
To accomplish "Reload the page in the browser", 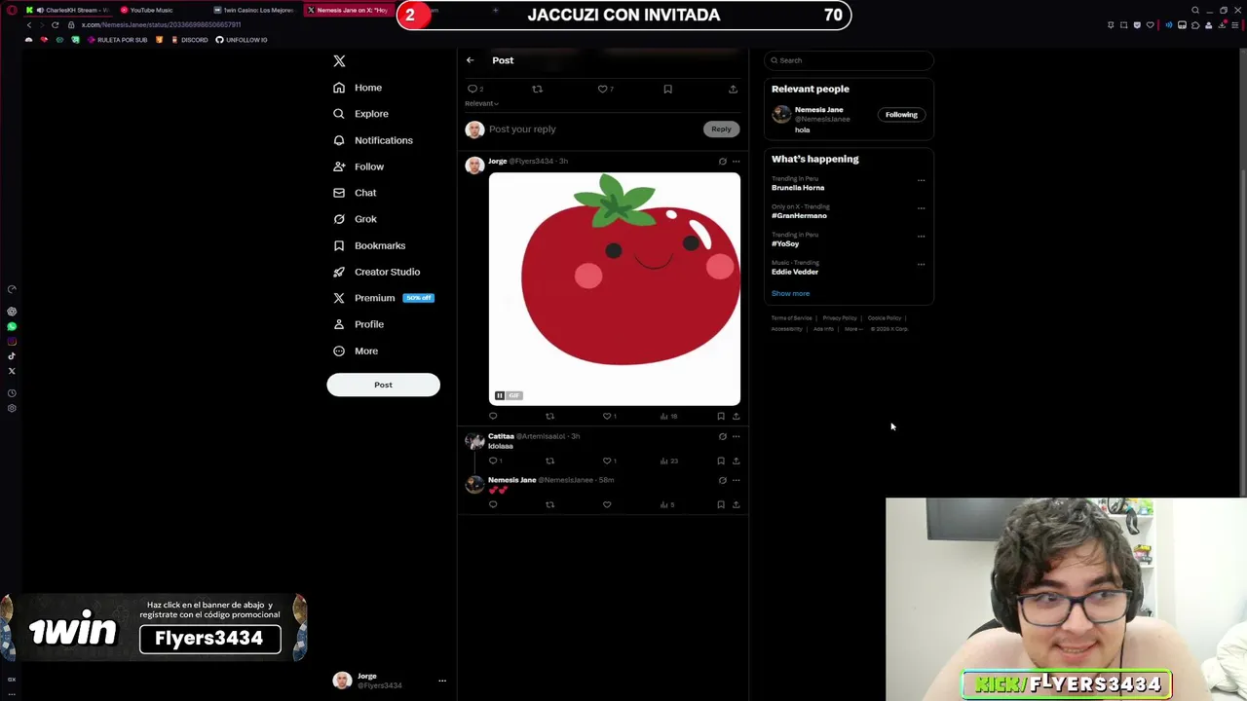I will (56, 24).
